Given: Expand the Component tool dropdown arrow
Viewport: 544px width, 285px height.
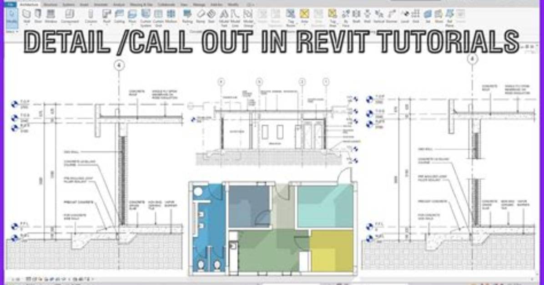Looking at the screenshot, I should point(70,25).
